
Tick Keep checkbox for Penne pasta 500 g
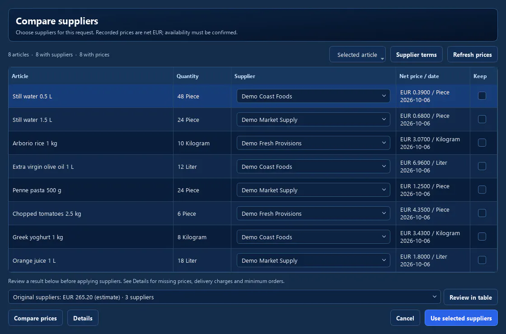pos(482,190)
